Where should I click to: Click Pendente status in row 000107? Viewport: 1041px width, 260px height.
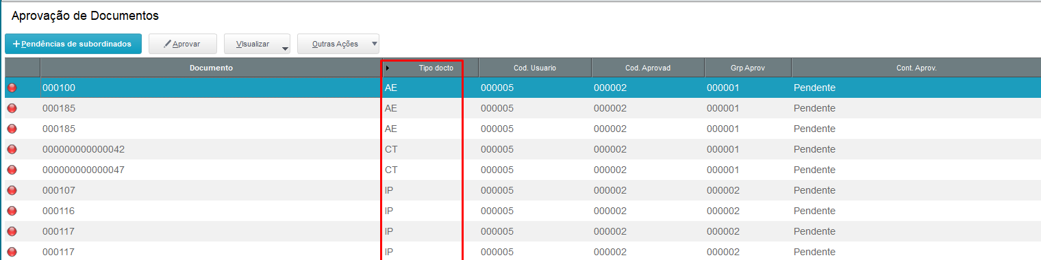tap(814, 190)
